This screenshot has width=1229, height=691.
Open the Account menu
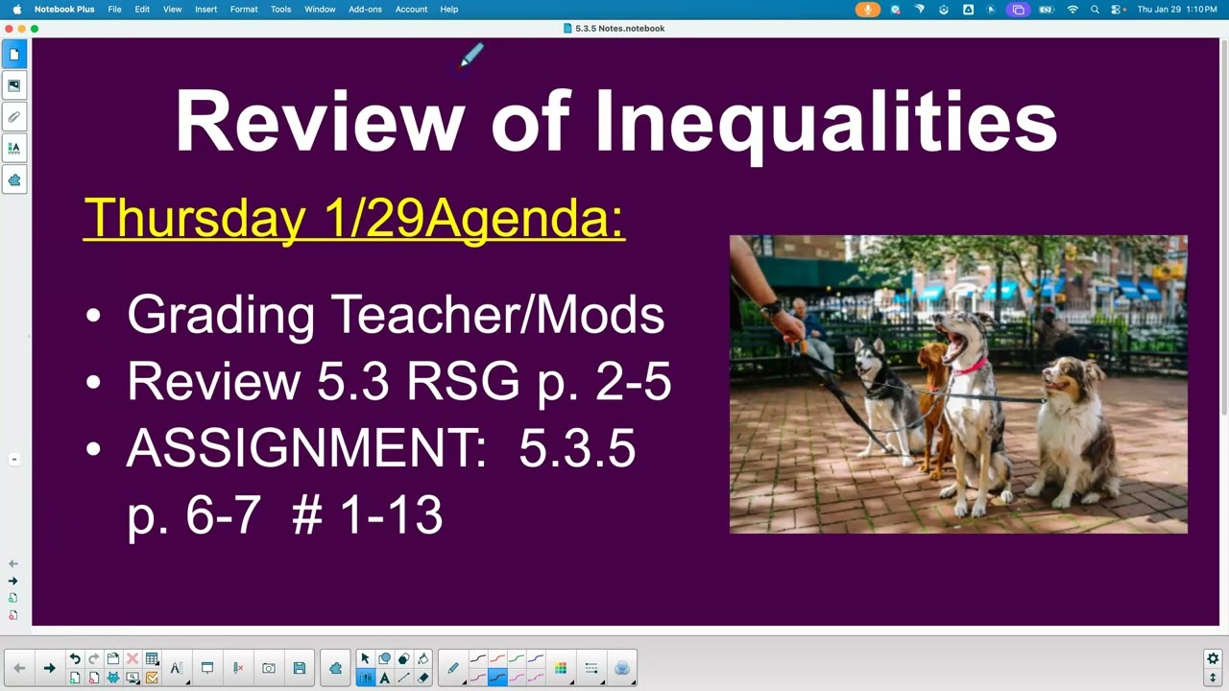(411, 9)
